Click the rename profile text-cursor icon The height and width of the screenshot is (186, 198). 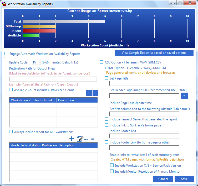point(86,139)
